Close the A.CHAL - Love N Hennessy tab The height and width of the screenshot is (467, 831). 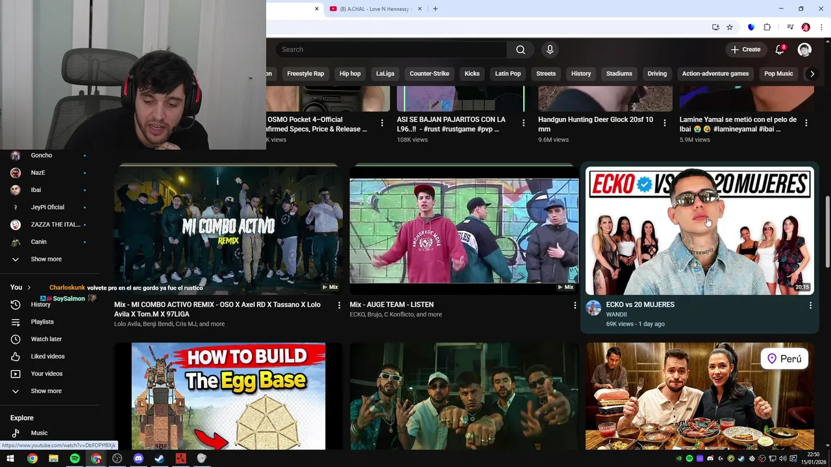click(x=419, y=8)
